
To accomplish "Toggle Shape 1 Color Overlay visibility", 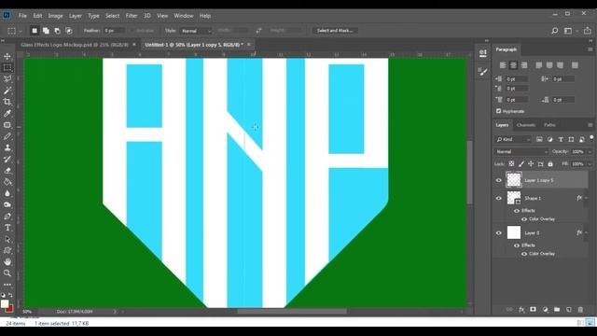I will [524, 219].
